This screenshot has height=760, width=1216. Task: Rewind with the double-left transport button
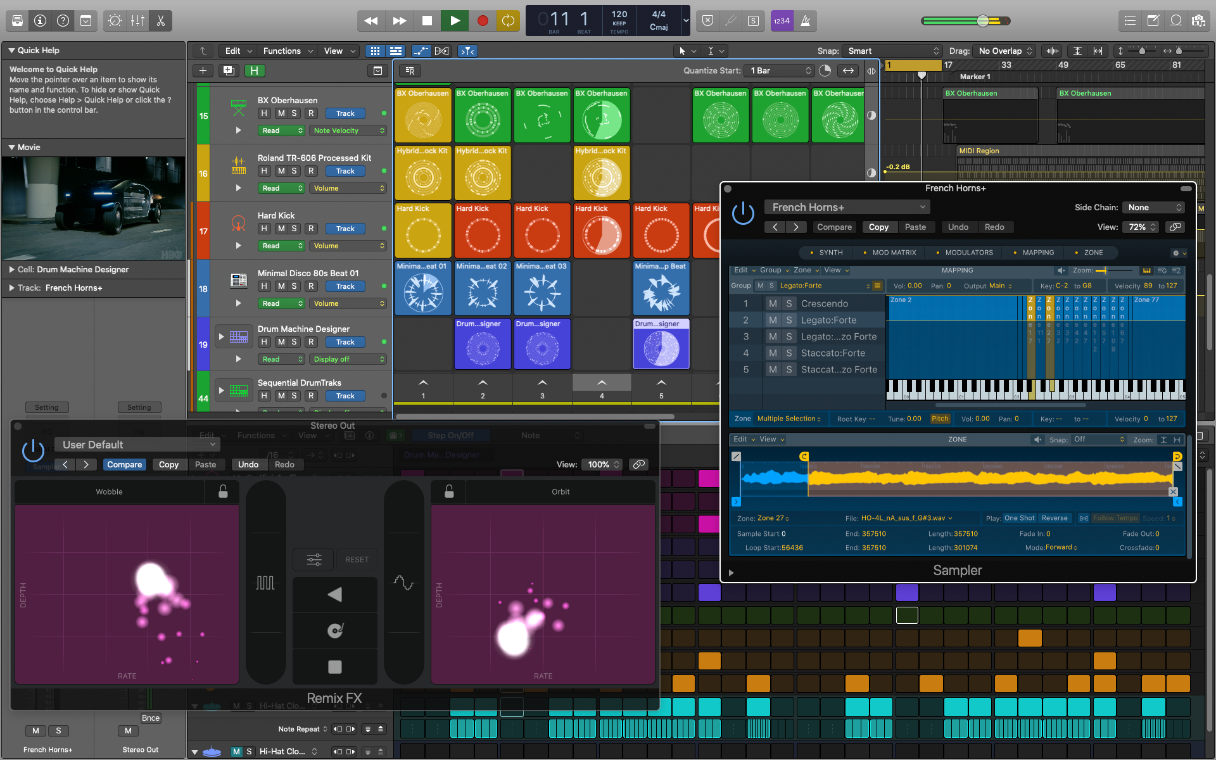(371, 21)
